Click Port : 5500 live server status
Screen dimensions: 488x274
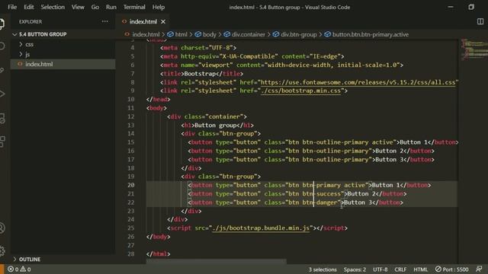point(451,269)
